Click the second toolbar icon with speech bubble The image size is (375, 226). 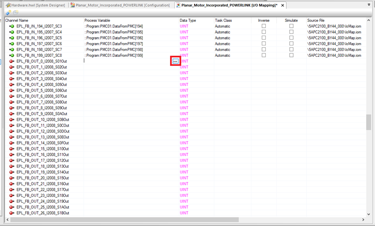[16, 12]
